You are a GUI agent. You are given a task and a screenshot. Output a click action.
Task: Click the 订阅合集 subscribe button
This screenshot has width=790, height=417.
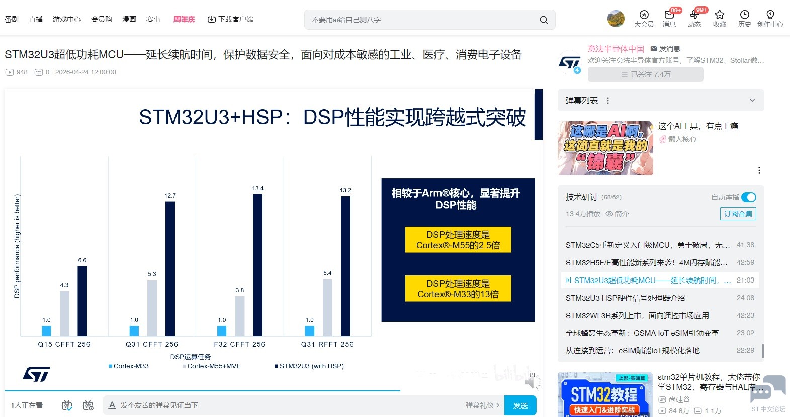coord(738,214)
